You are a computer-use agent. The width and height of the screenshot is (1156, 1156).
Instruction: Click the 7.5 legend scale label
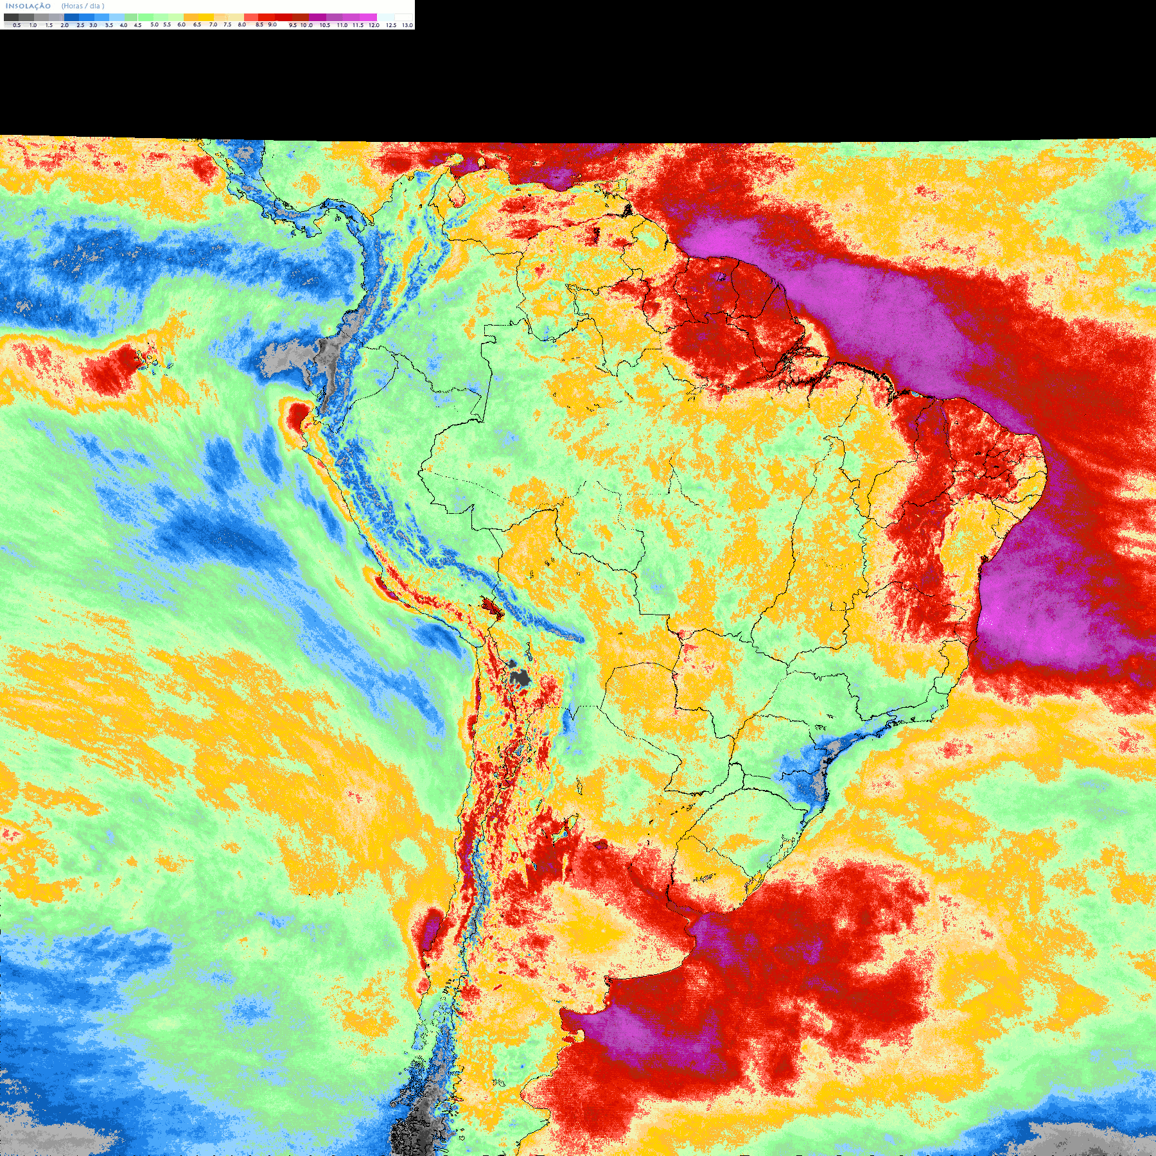click(227, 24)
